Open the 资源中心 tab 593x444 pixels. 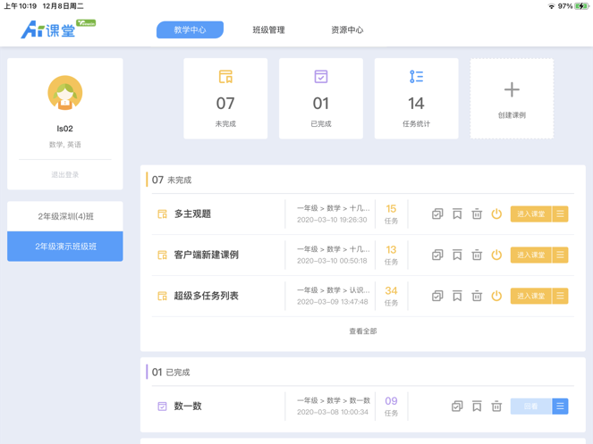coord(347,29)
